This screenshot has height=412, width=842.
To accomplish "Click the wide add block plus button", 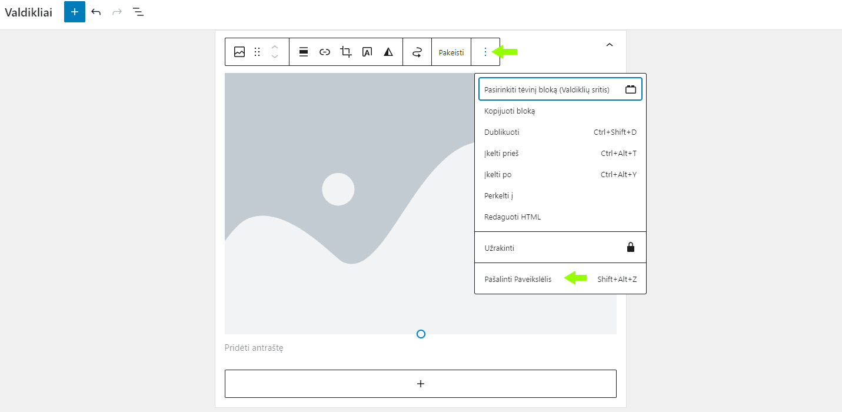I will (x=421, y=384).
